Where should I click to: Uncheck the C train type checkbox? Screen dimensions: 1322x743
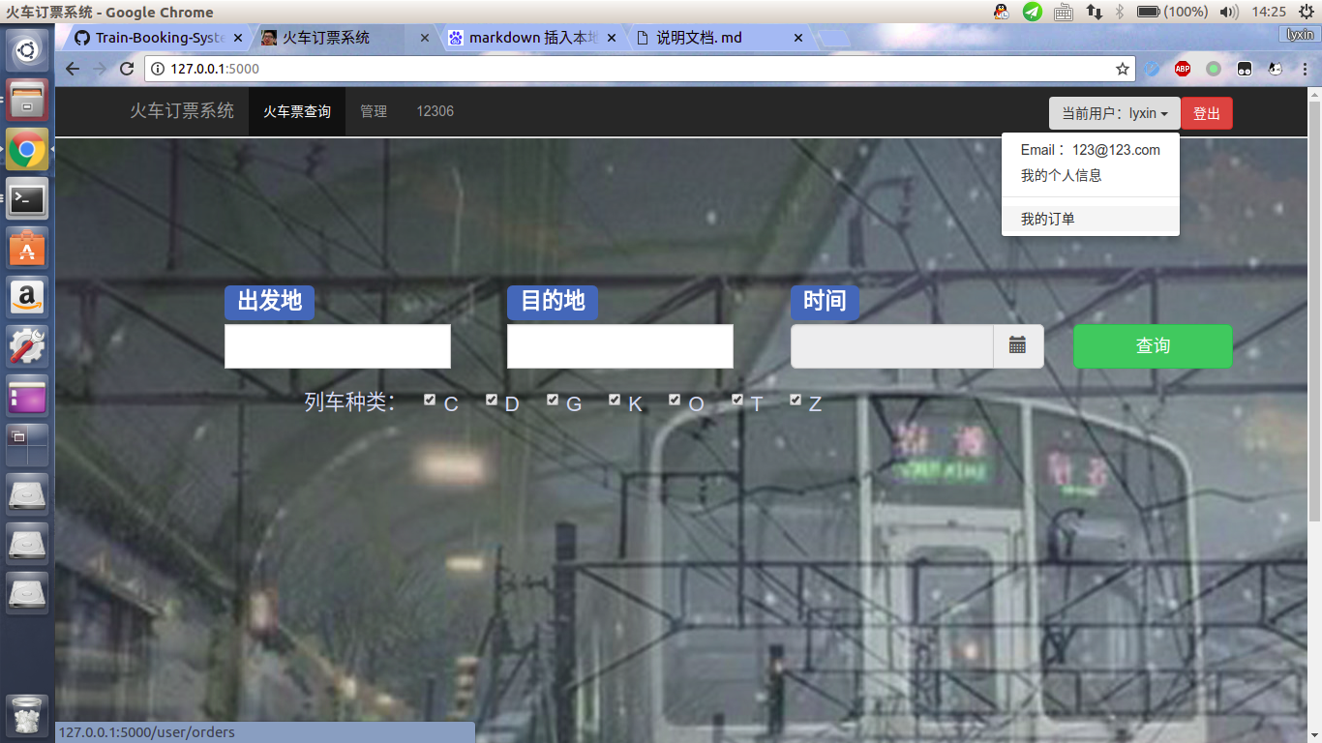click(430, 400)
